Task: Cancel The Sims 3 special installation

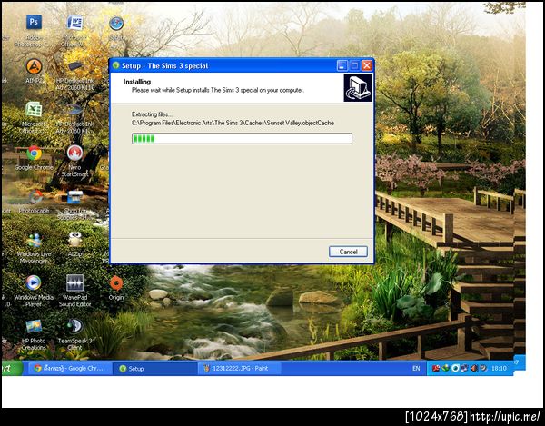Action: click(348, 252)
